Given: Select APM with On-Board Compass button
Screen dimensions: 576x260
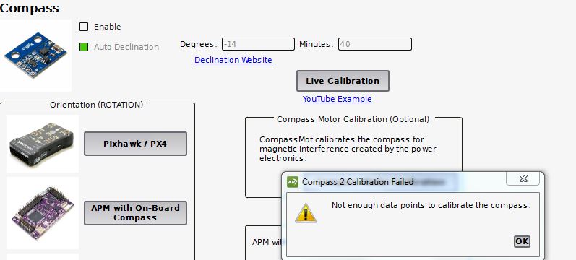Looking at the screenshot, I should (135, 212).
